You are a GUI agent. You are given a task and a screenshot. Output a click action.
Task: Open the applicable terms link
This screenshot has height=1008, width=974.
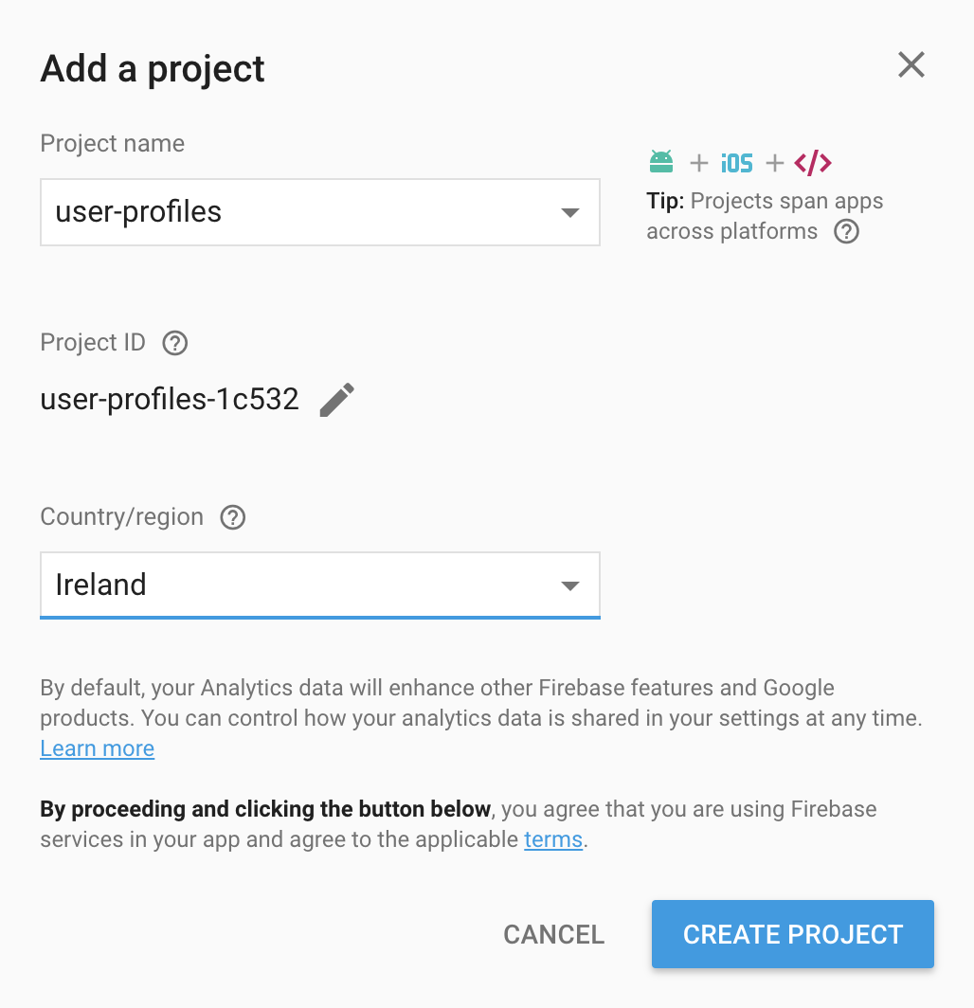(x=552, y=839)
